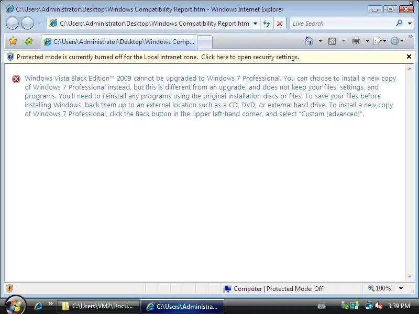Click the Protected mode information bar message
The width and height of the screenshot is (419, 314).
click(x=158, y=57)
